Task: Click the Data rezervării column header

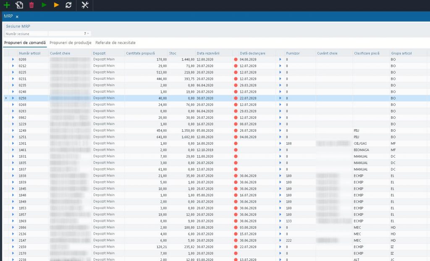Action: click(x=208, y=53)
